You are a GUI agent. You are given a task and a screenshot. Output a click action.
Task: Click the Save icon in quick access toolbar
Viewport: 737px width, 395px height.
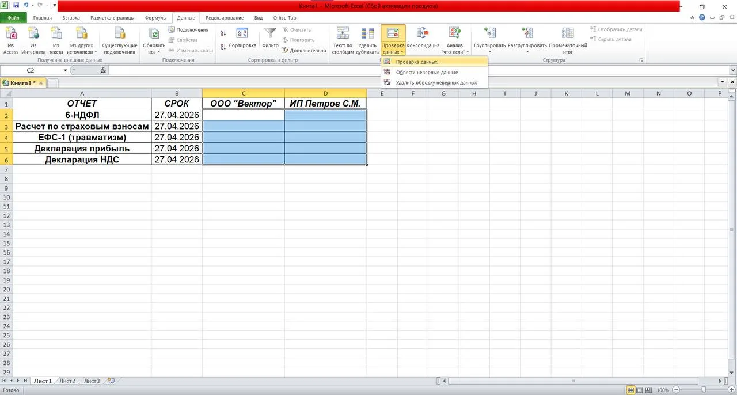[16, 6]
